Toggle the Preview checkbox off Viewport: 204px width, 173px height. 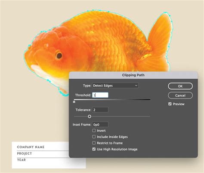pos(170,104)
